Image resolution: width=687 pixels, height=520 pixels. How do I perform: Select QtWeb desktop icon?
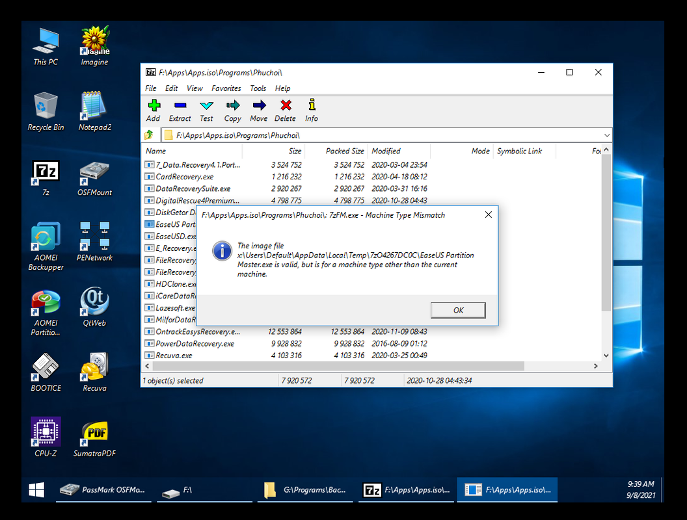[94, 307]
